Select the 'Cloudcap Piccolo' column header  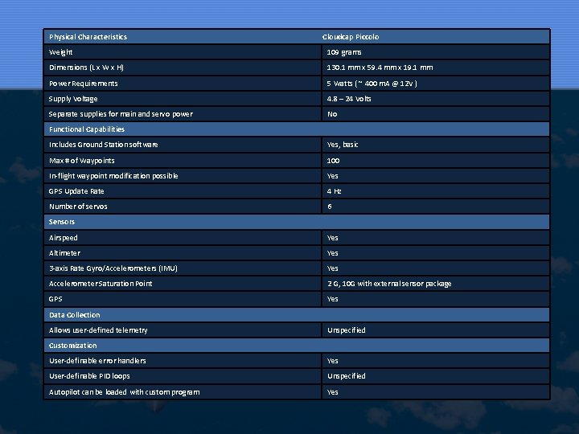coord(351,37)
